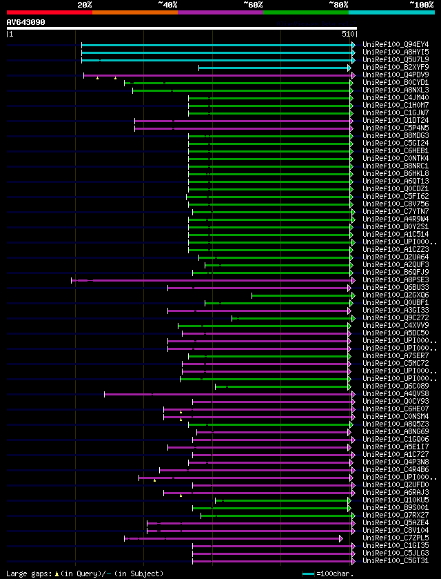Click the cyan ~100% identity legend bar
441x579 pixels.
tap(391, 12)
